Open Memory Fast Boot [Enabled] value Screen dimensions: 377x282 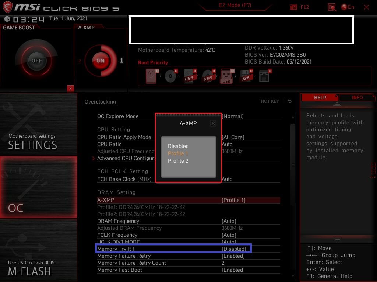click(x=233, y=270)
